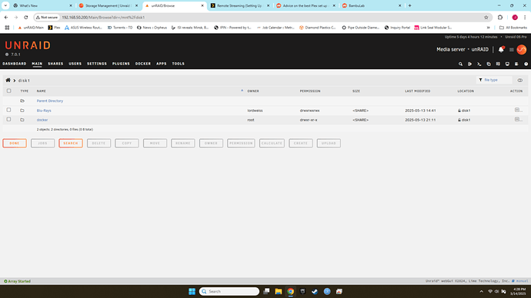Open the docker folder link
This screenshot has height=298, width=531.
pos(42,120)
